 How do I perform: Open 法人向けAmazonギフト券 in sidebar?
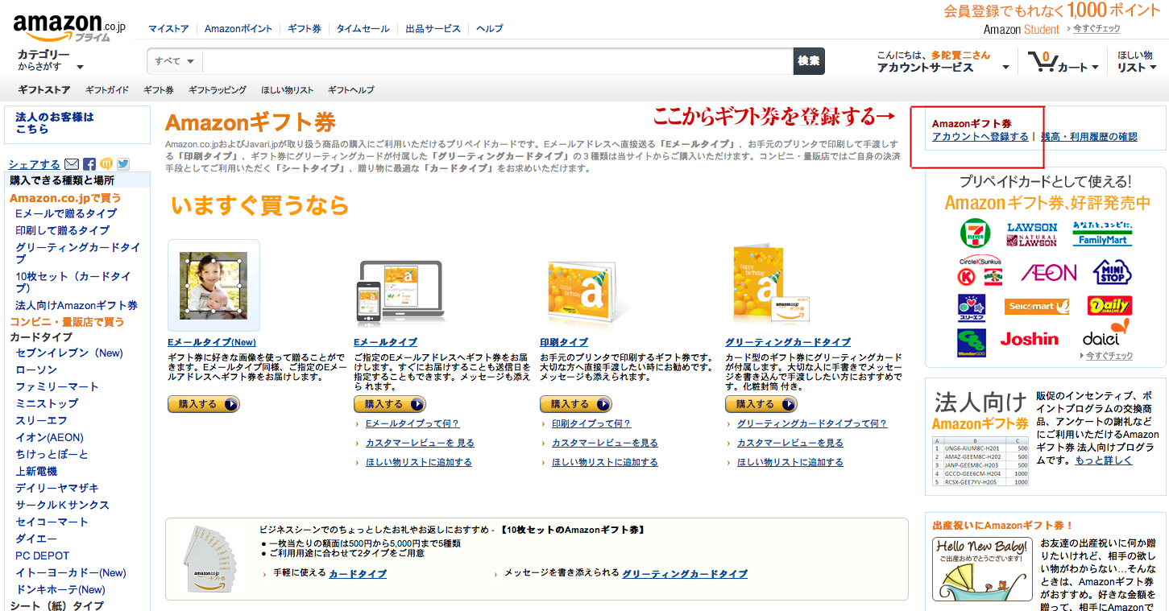[x=77, y=305]
